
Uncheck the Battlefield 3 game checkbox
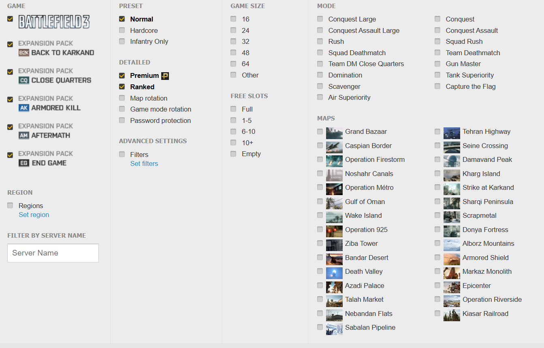(10, 19)
